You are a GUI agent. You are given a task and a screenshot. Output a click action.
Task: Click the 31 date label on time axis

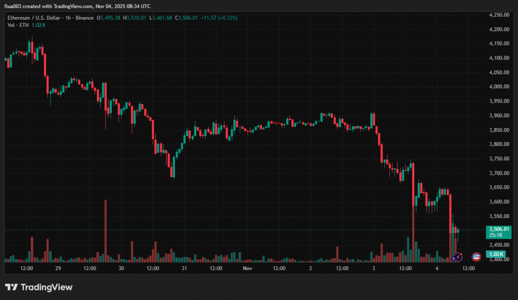[x=185, y=268]
